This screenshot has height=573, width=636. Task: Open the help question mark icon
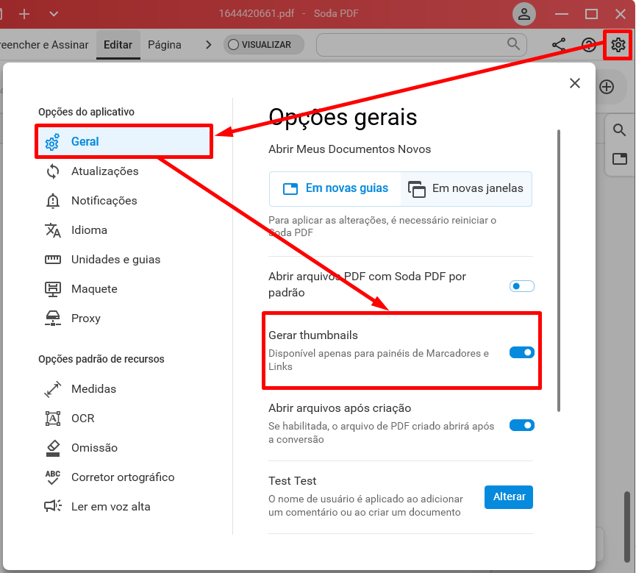click(588, 45)
